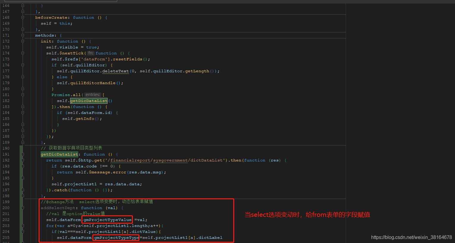Click the 'getInfo' call on line 185
Screen dimensions: 455x243
(x=85, y=119)
